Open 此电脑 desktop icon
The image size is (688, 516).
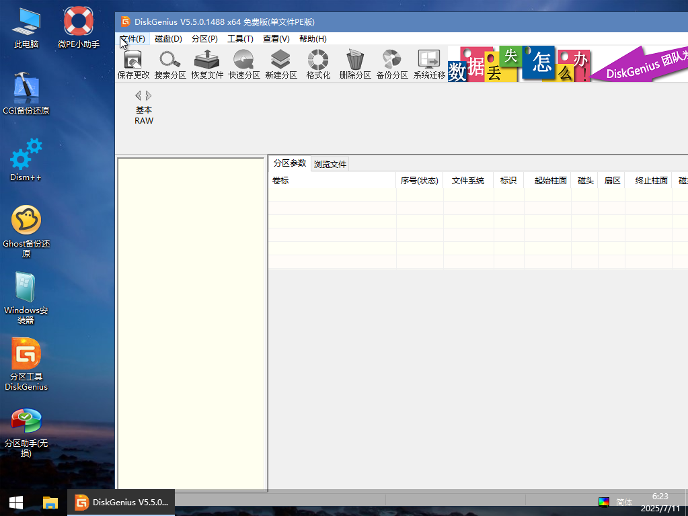click(26, 27)
